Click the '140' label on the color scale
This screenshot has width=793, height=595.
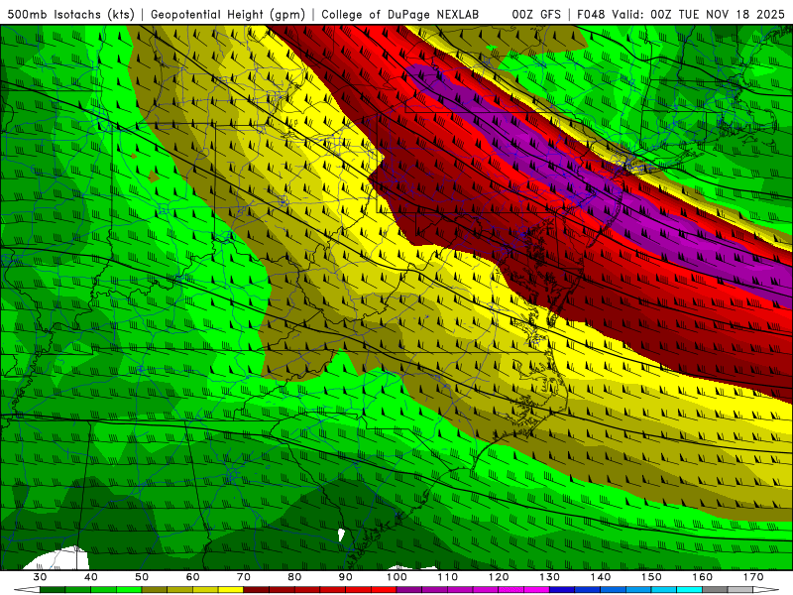pyautogui.click(x=601, y=577)
